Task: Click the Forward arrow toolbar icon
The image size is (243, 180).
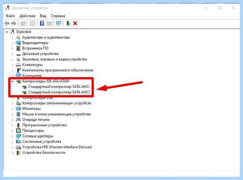Action: point(14,23)
